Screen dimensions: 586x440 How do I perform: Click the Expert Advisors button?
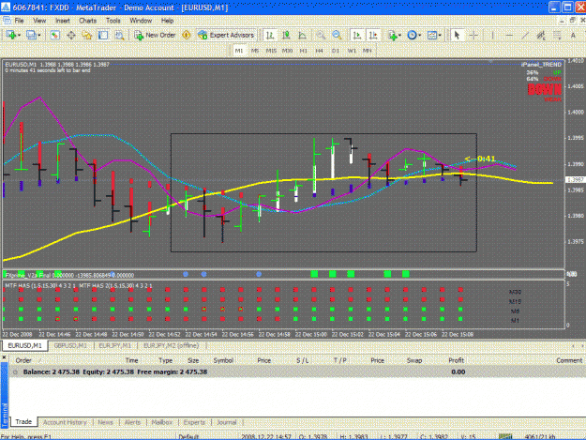tap(227, 35)
